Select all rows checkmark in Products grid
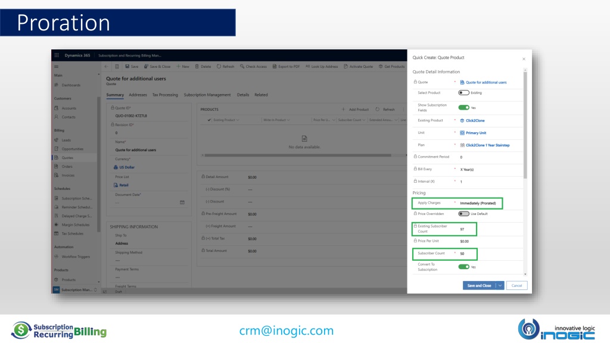The image size is (610, 343). point(209,120)
